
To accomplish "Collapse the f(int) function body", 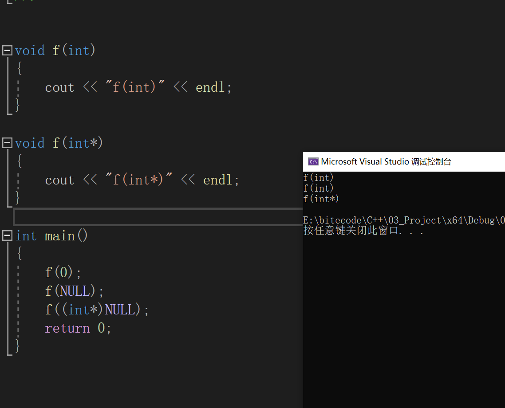I will click(x=7, y=50).
